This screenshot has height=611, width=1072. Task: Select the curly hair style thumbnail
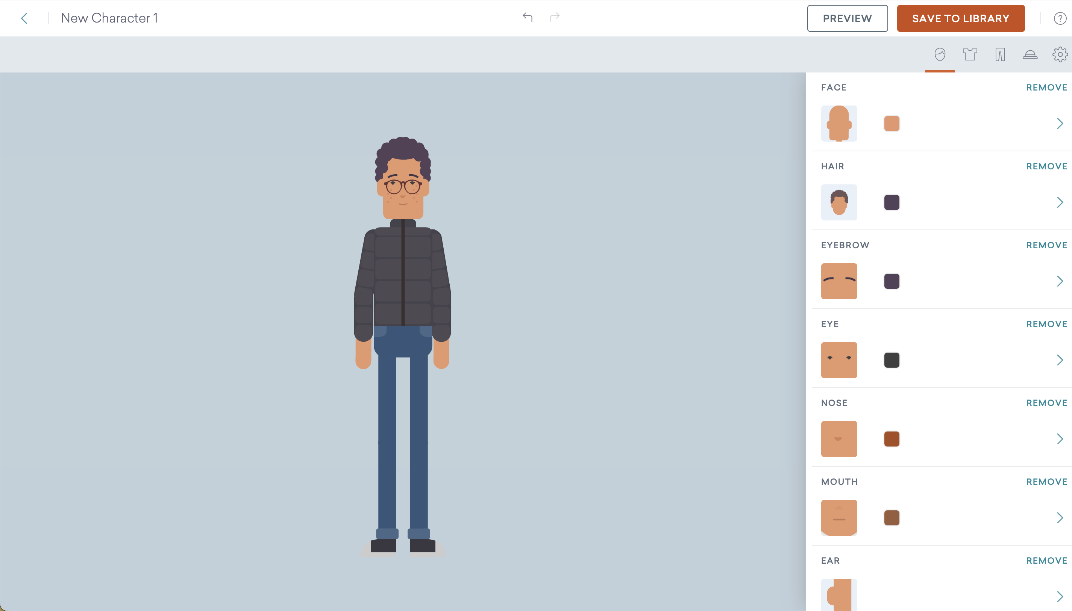point(839,202)
